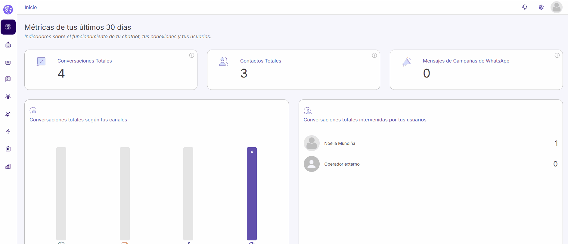Click the Indicadores sobre el funcionamiento subtitle
The width and height of the screenshot is (568, 244).
(118, 36)
